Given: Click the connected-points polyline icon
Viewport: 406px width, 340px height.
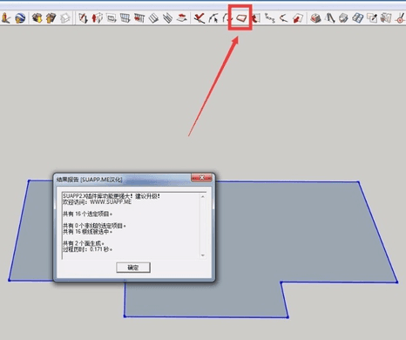Looking at the screenshot, I should coord(270,18).
